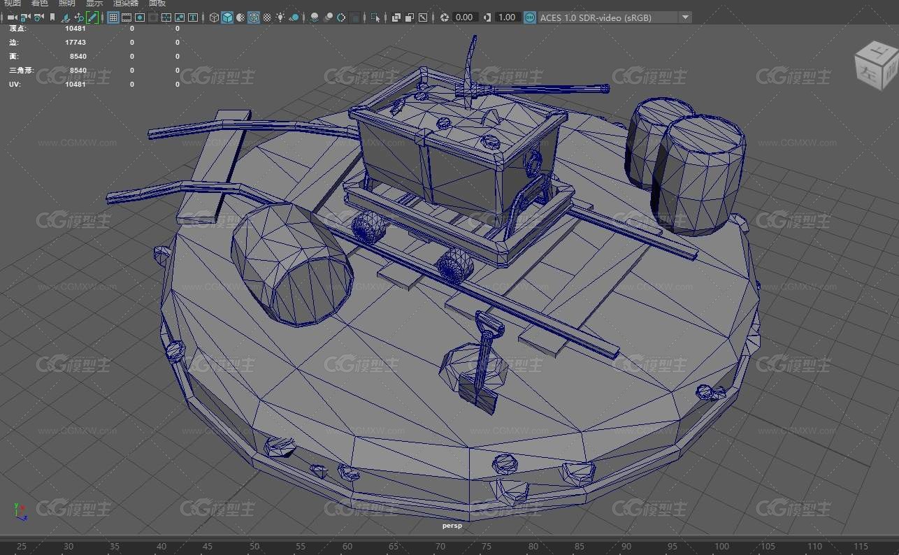Image resolution: width=899 pixels, height=555 pixels.
Task: Toggle the viewport Grid button
Action: (x=113, y=17)
